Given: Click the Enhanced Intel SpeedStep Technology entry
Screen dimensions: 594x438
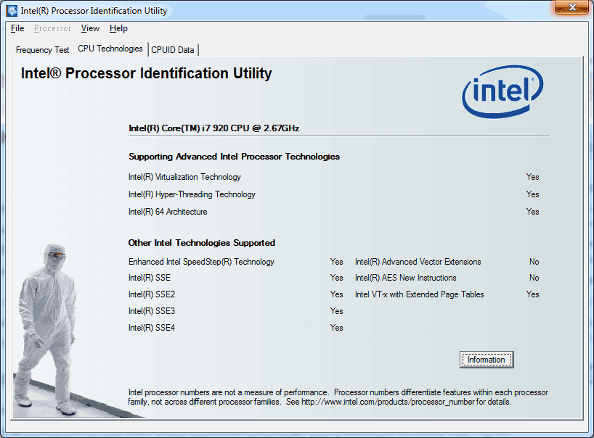Looking at the screenshot, I should point(201,262).
